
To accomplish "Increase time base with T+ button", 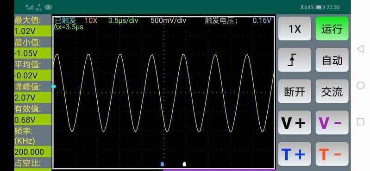I will pos(295,154).
